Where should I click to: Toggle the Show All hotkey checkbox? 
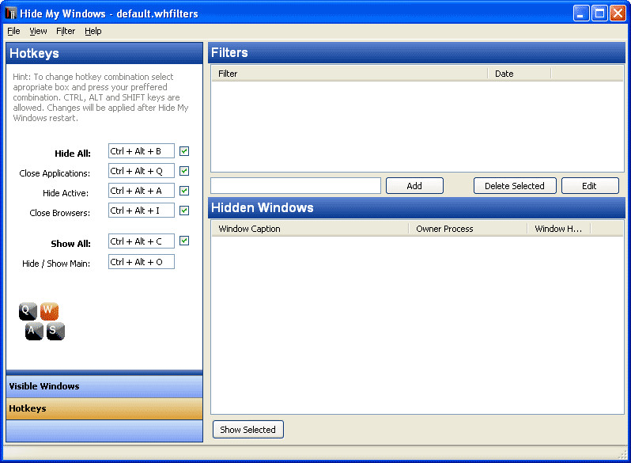(x=184, y=241)
